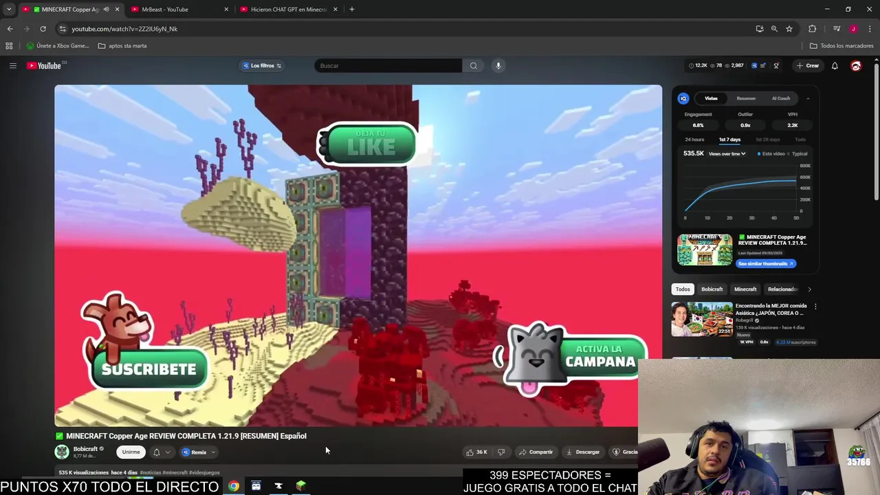Click Bobicraft channel name link
Screen dimensions: 880x495
click(x=85, y=449)
